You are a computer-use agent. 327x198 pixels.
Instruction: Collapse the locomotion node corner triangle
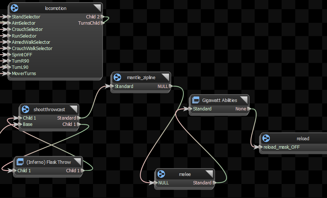(97, 8)
